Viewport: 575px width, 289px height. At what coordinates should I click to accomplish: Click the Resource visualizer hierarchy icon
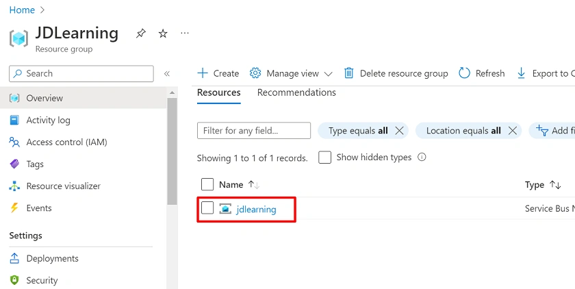(x=14, y=186)
